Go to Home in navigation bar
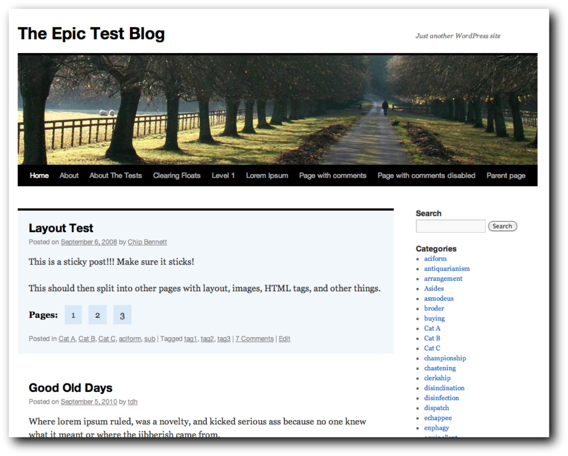568x456 pixels. [x=39, y=175]
